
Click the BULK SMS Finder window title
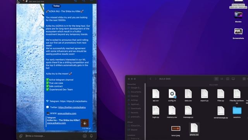click(165, 79)
